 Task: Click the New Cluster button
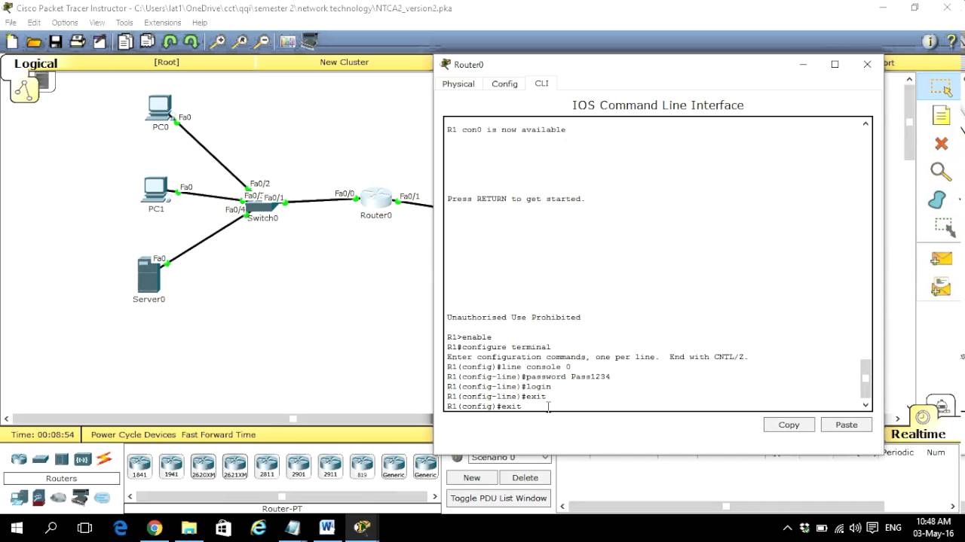click(x=344, y=62)
